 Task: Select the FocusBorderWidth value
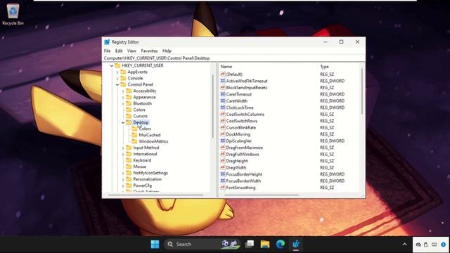(243, 181)
